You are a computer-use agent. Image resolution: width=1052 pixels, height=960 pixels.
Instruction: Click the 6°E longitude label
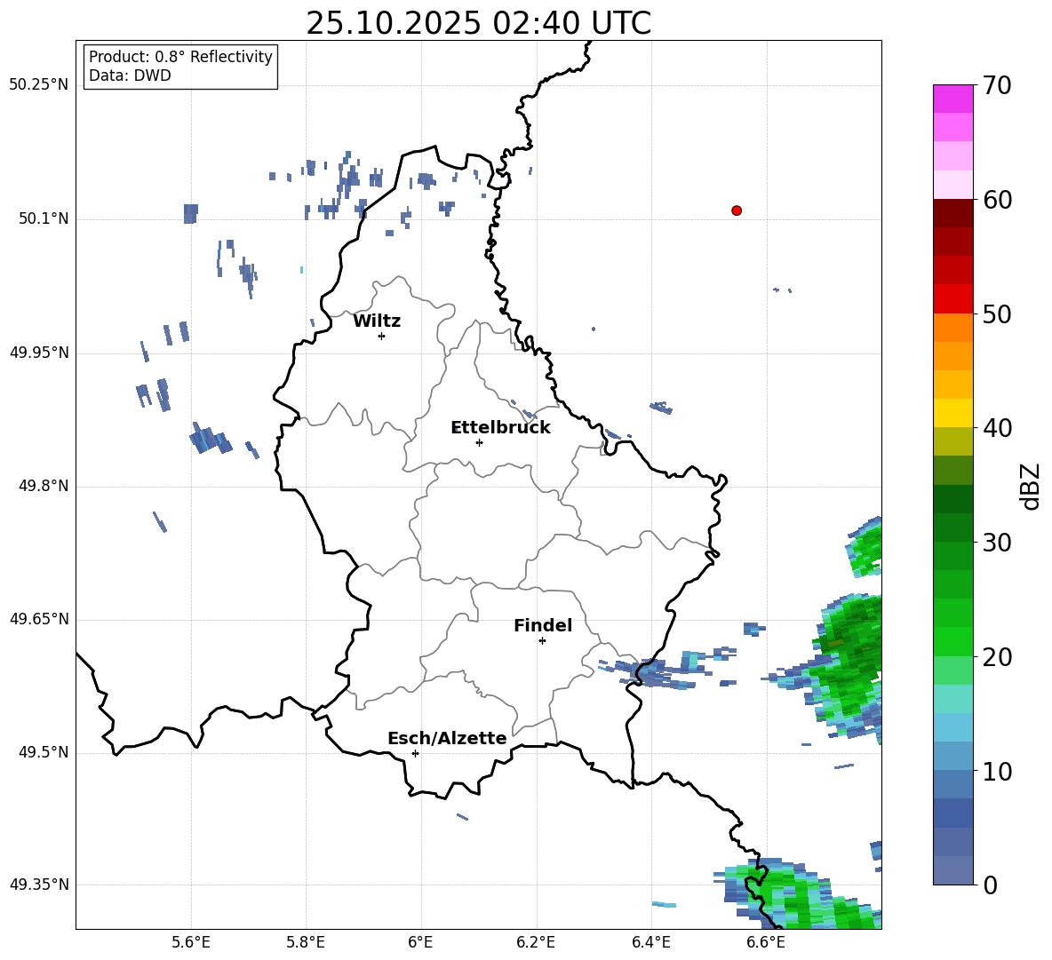(x=420, y=942)
